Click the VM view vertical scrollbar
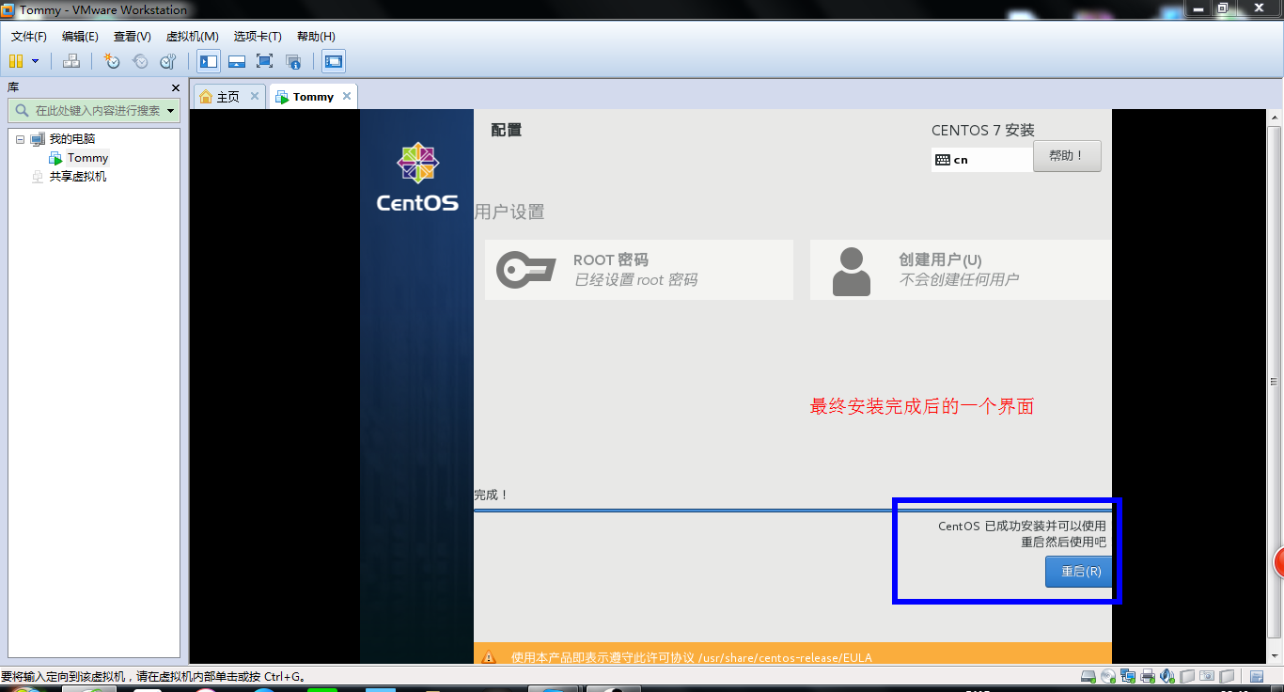The width and height of the screenshot is (1284, 692). coord(1274,385)
